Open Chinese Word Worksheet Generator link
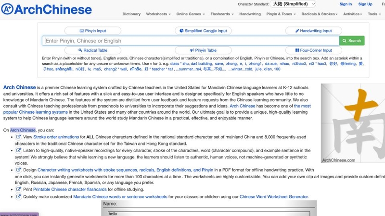Image resolution: width=385 pixels, height=216 pixels. (273, 197)
